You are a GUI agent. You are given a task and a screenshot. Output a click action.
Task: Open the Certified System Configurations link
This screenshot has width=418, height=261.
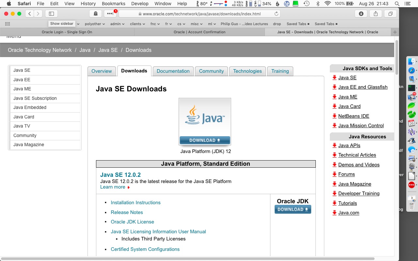tap(145, 249)
